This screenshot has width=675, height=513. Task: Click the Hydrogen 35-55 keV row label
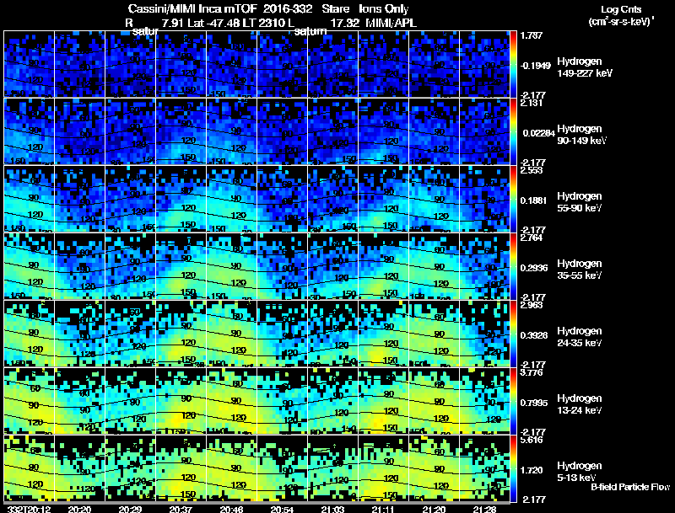[580, 270]
